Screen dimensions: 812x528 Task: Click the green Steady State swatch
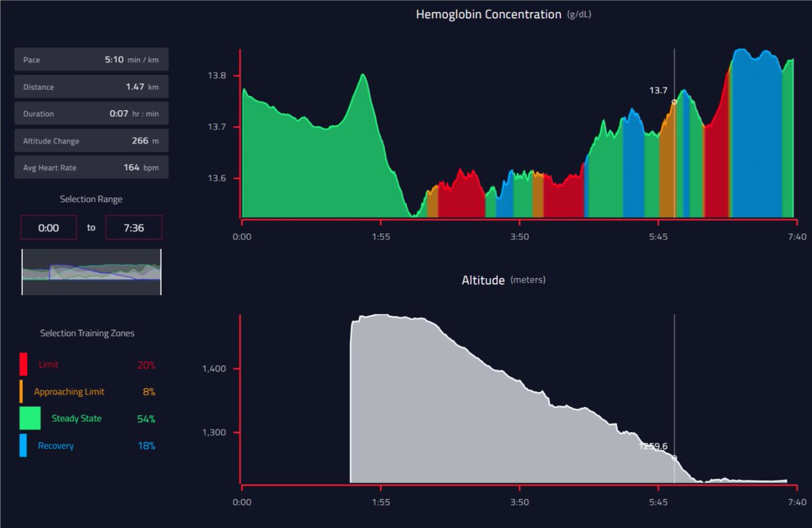[30, 418]
